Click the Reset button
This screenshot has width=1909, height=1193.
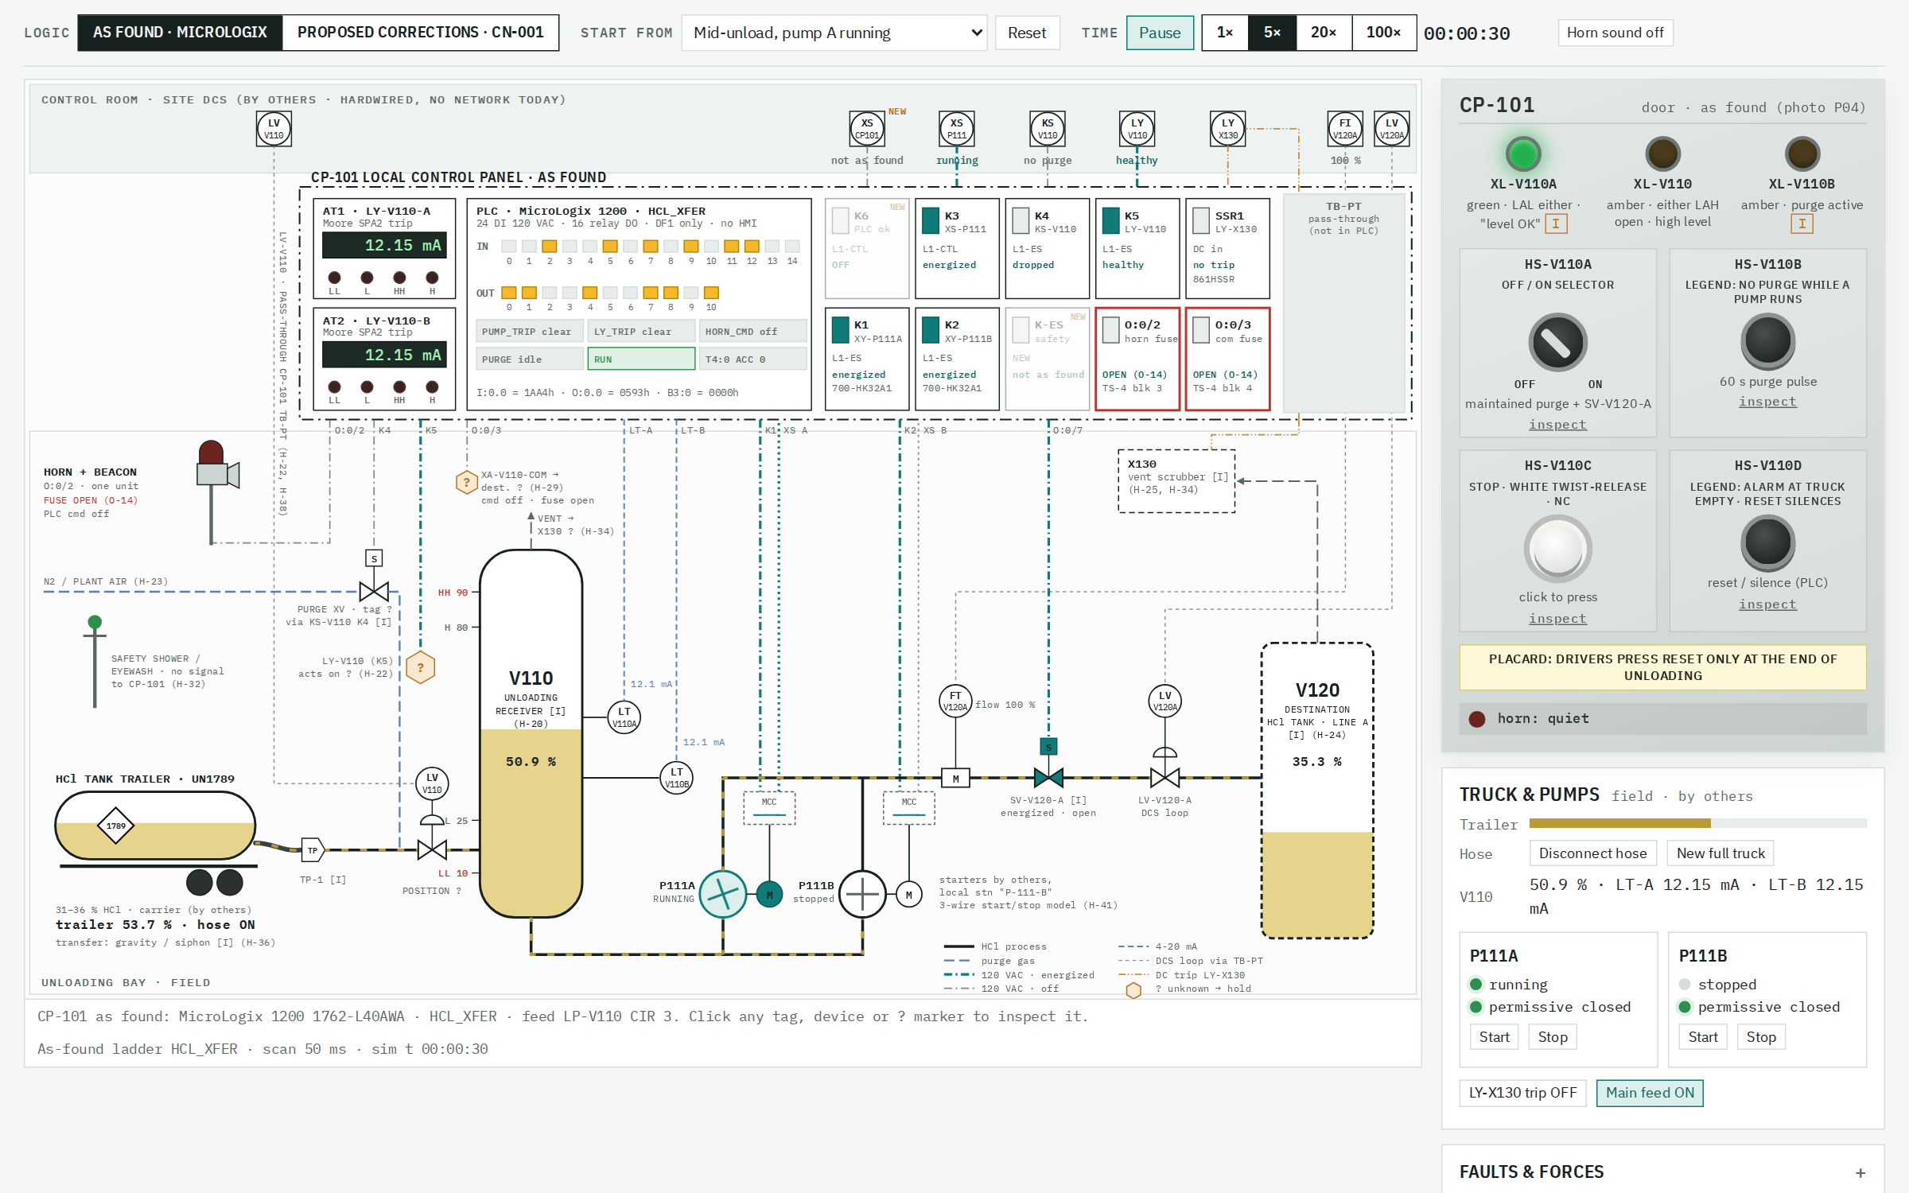1027,33
